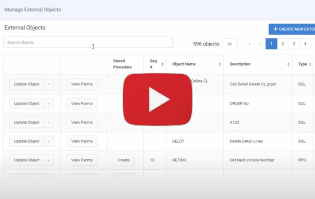Open View Parms for Call Detail Delete row
This screenshot has width=315, height=199.
(82, 84)
